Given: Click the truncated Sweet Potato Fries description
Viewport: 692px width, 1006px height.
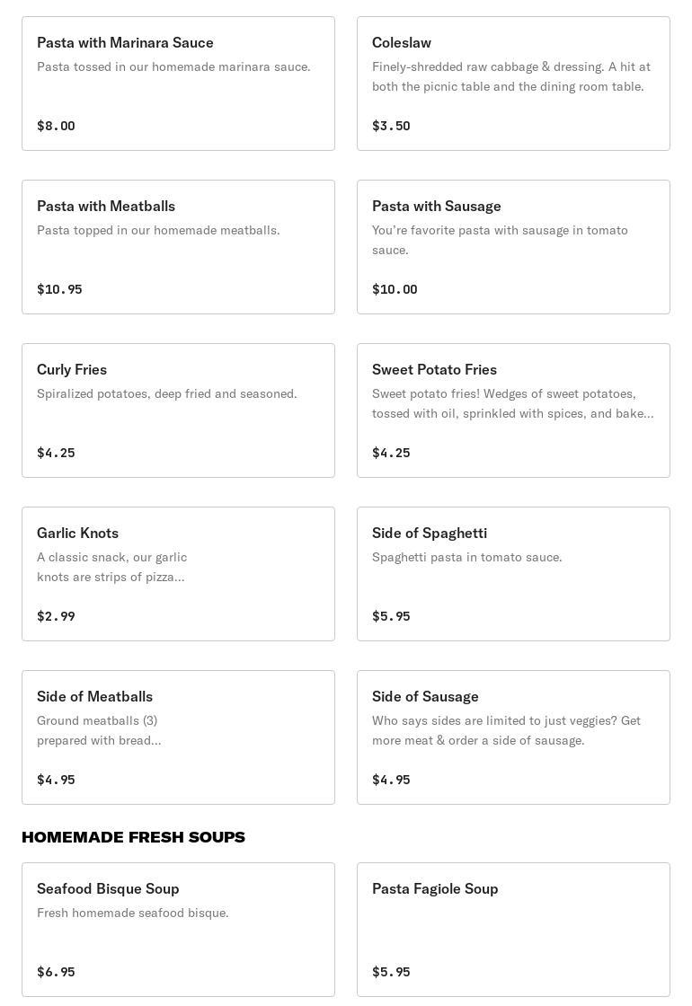Looking at the screenshot, I should click(512, 403).
